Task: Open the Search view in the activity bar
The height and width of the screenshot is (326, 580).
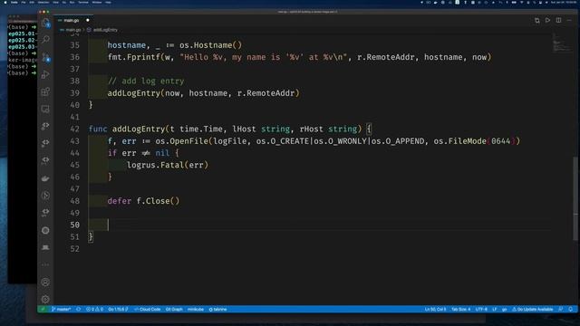Action: click(45, 39)
